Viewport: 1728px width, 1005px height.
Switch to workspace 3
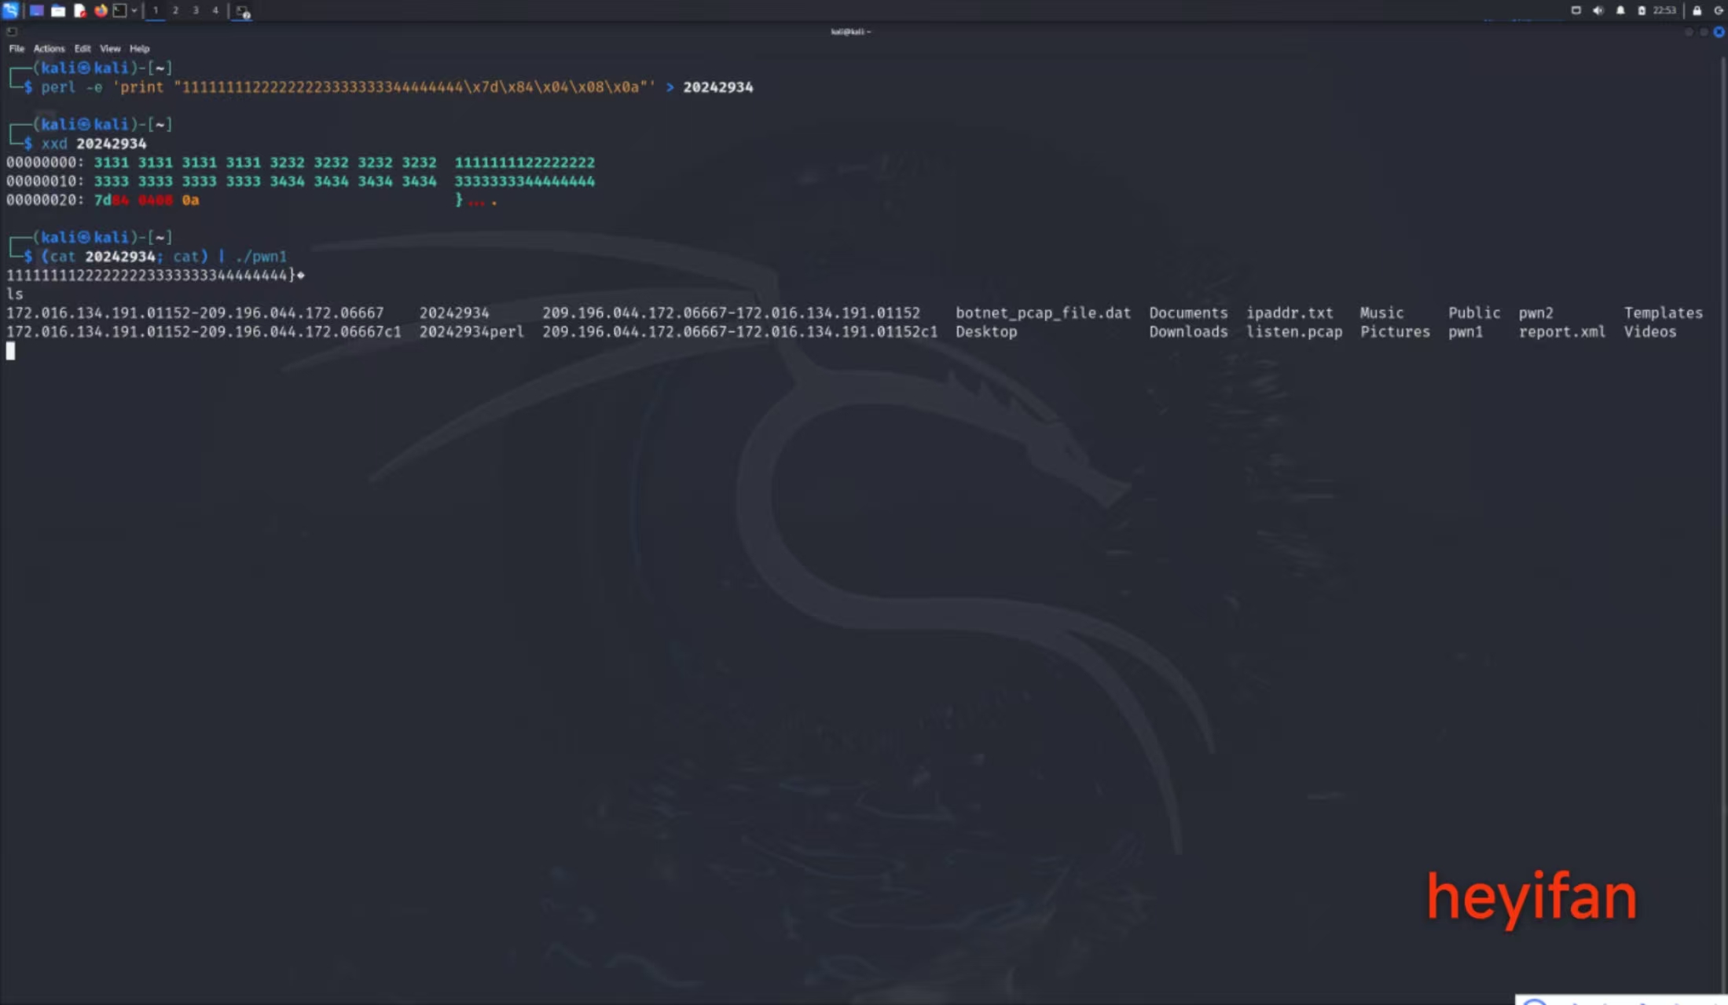[195, 10]
